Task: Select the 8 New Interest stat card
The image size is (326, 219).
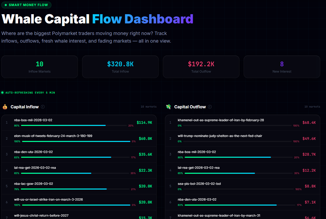Action: point(282,67)
